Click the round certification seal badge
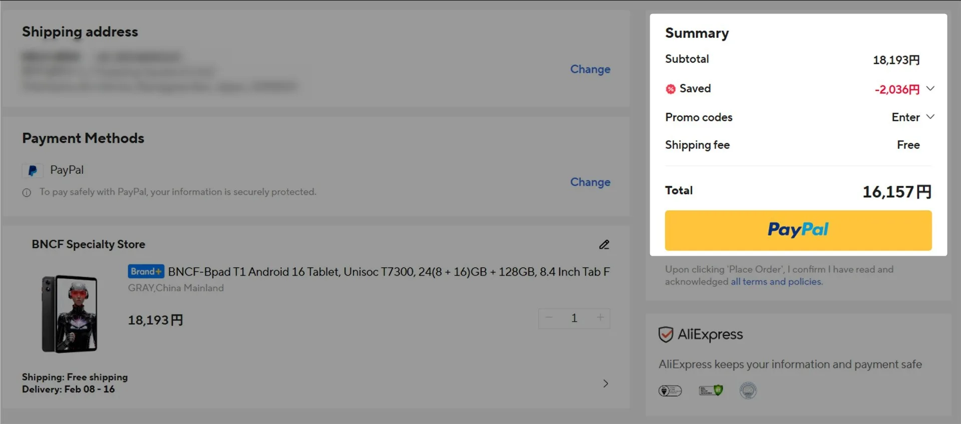 (x=748, y=391)
